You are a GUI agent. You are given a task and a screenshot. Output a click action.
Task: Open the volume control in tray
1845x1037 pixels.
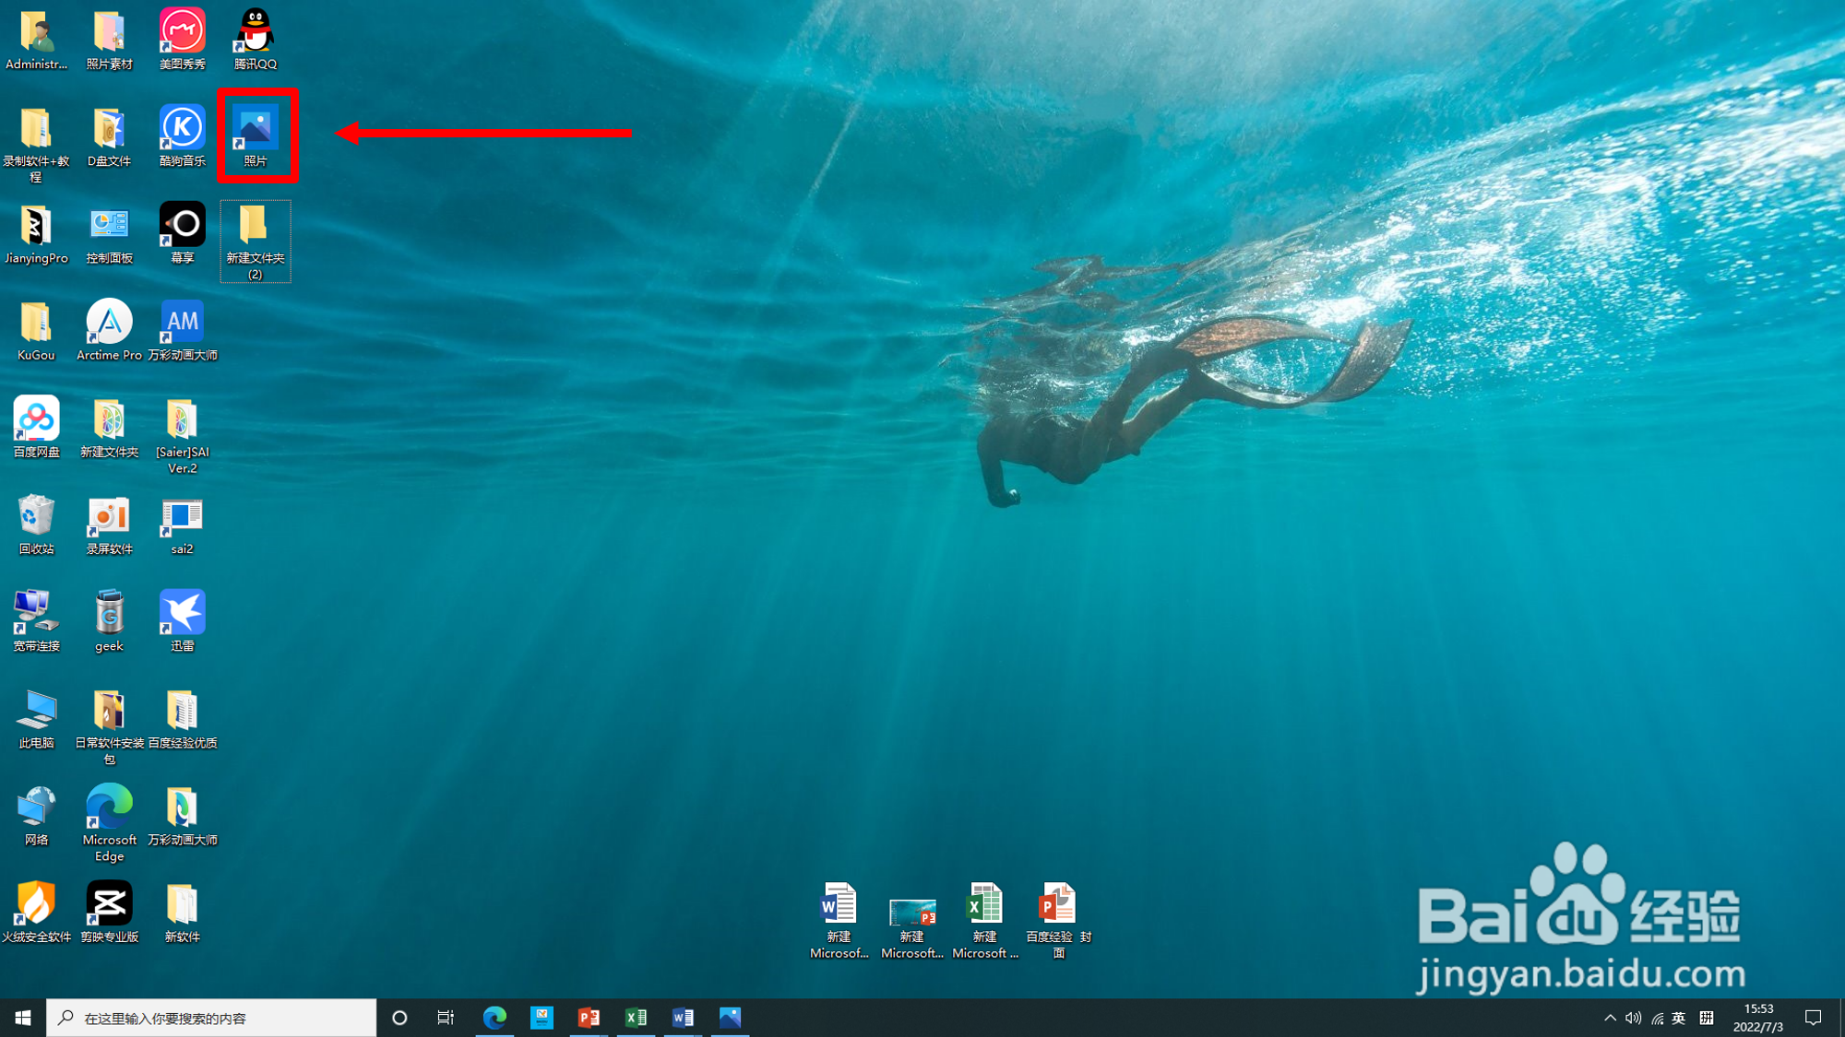1634,1018
